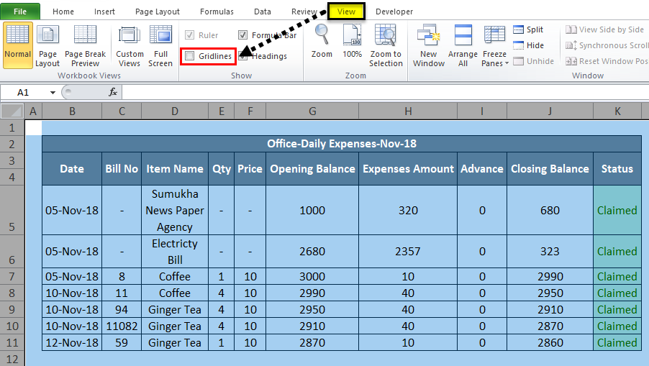
Task: Select column D header
Action: point(175,111)
